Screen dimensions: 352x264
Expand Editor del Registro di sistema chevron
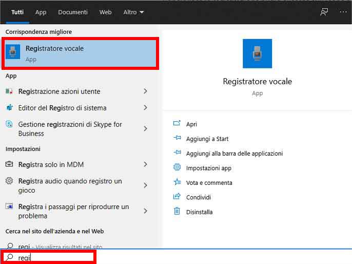click(x=146, y=108)
